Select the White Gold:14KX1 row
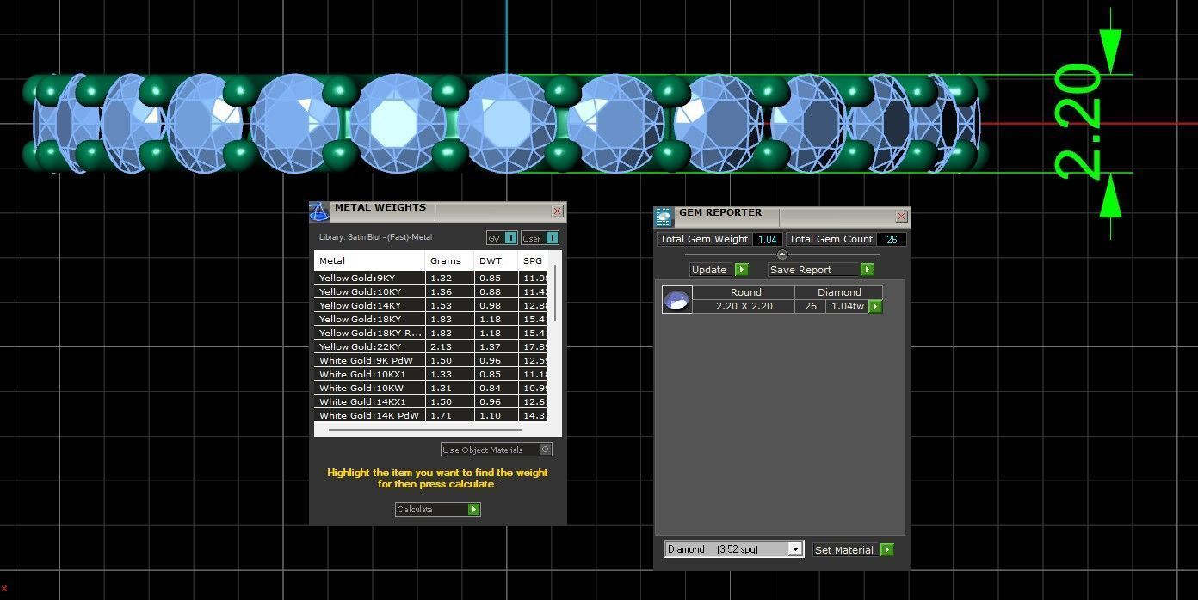This screenshot has height=600, width=1198. pyautogui.click(x=430, y=401)
